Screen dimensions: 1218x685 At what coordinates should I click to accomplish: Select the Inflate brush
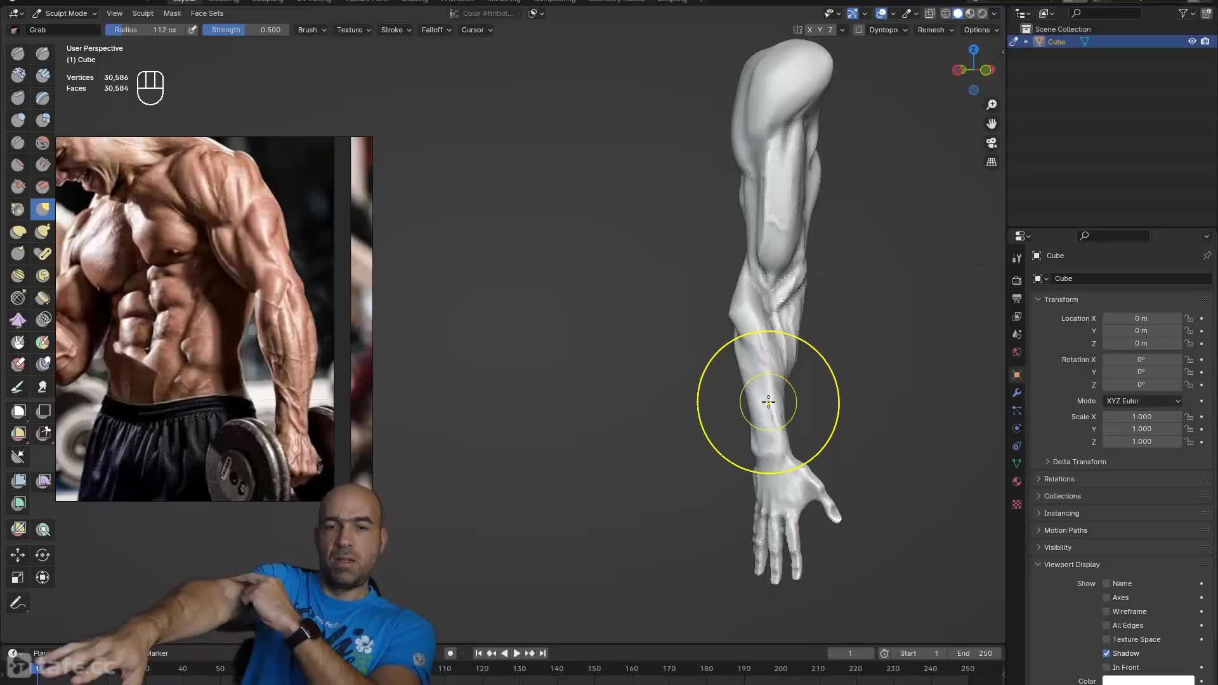18,120
